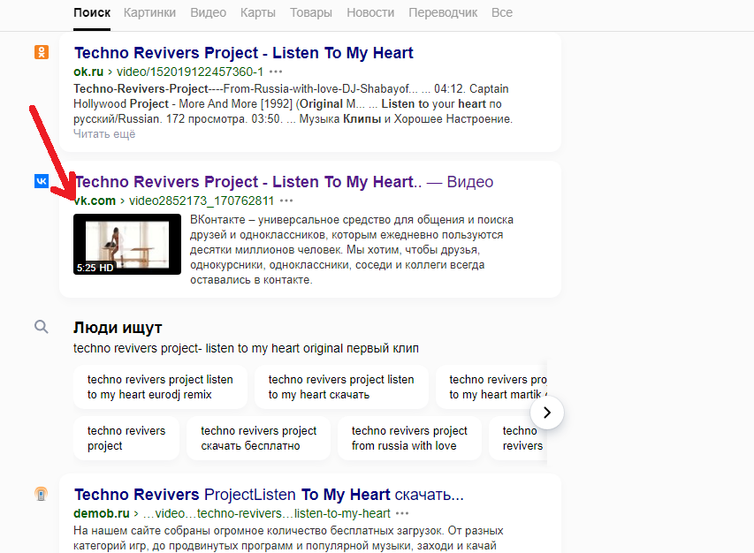This screenshot has height=553, width=754.
Task: Play the 5:25 HD video thumbnail
Action: (x=127, y=244)
